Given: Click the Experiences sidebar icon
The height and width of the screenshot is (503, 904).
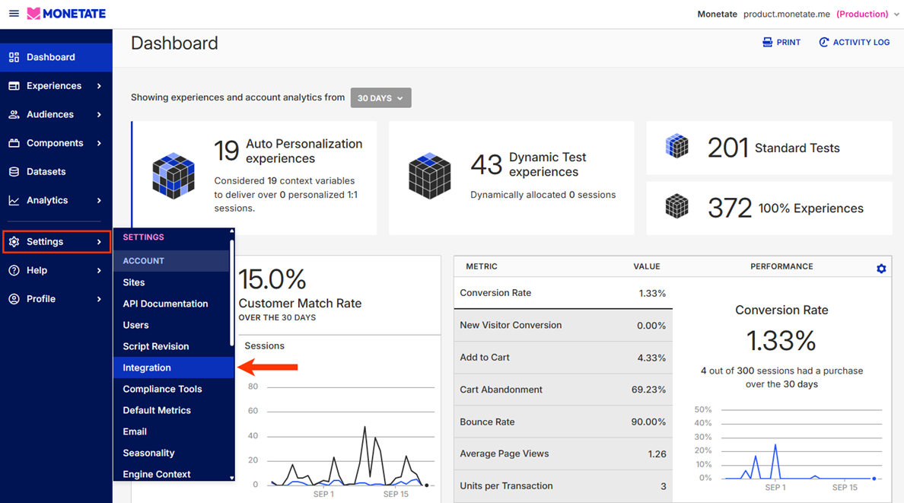Looking at the screenshot, I should [14, 86].
